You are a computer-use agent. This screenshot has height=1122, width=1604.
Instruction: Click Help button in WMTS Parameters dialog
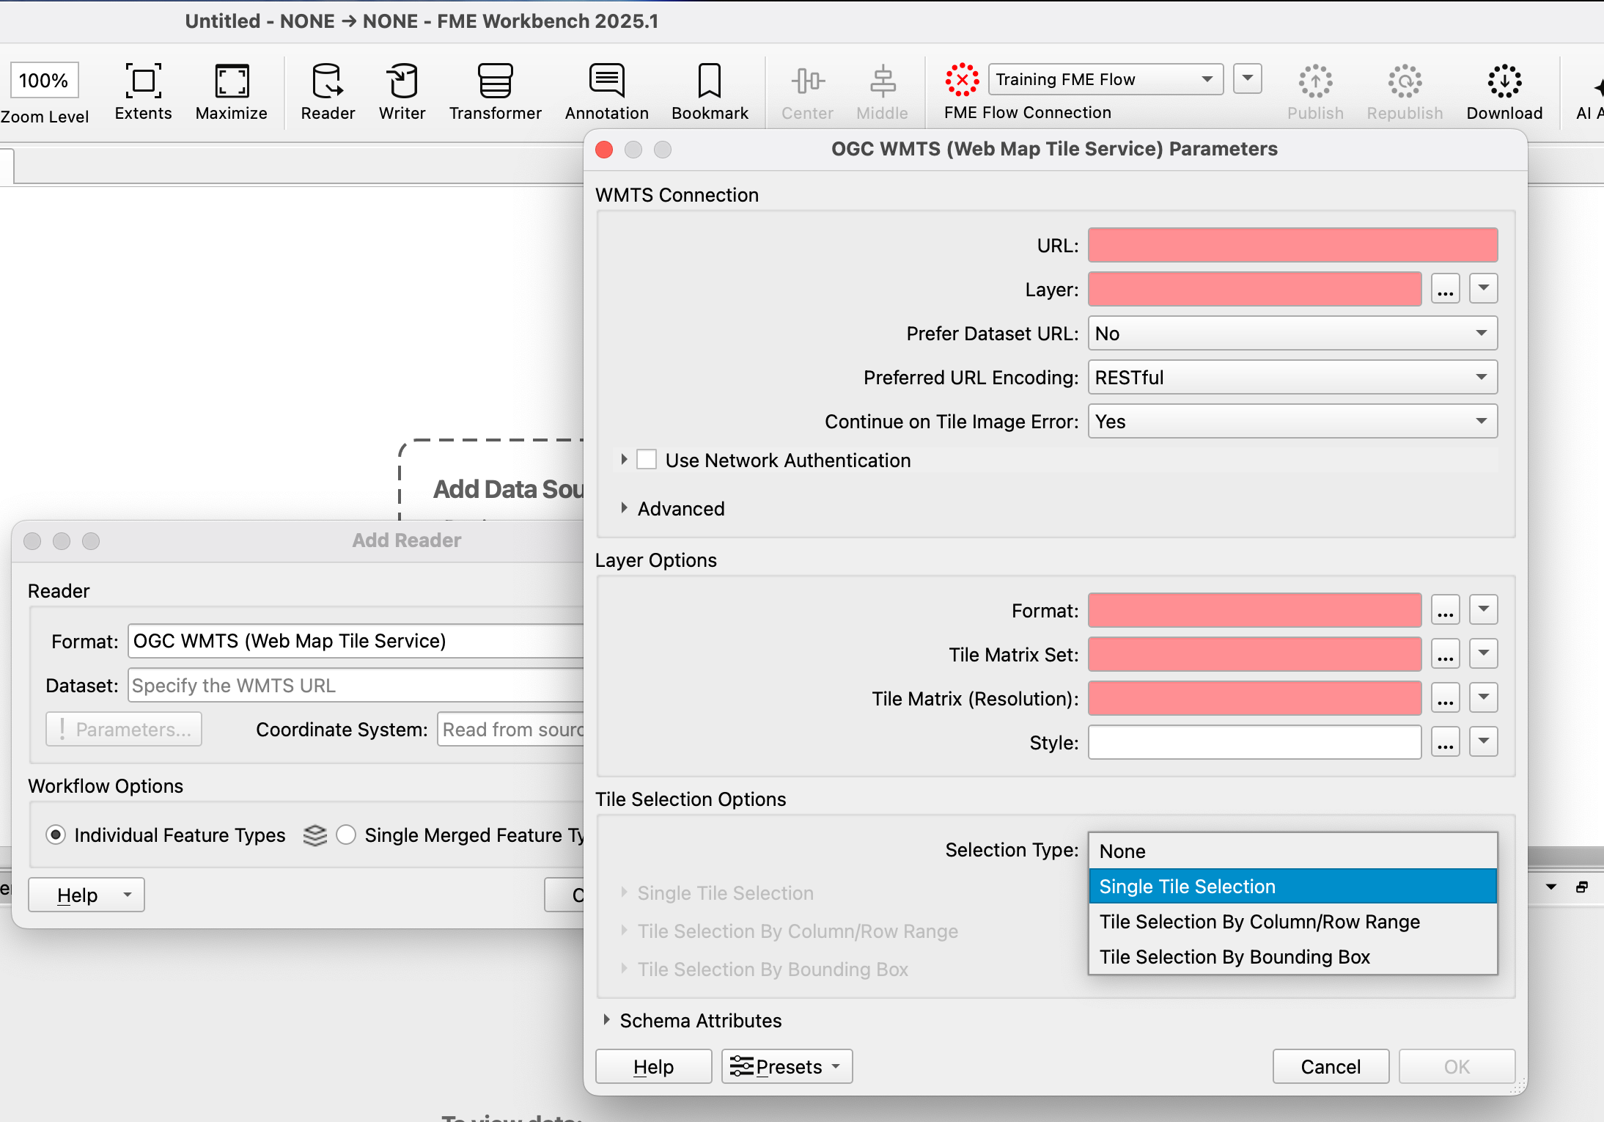click(x=654, y=1066)
